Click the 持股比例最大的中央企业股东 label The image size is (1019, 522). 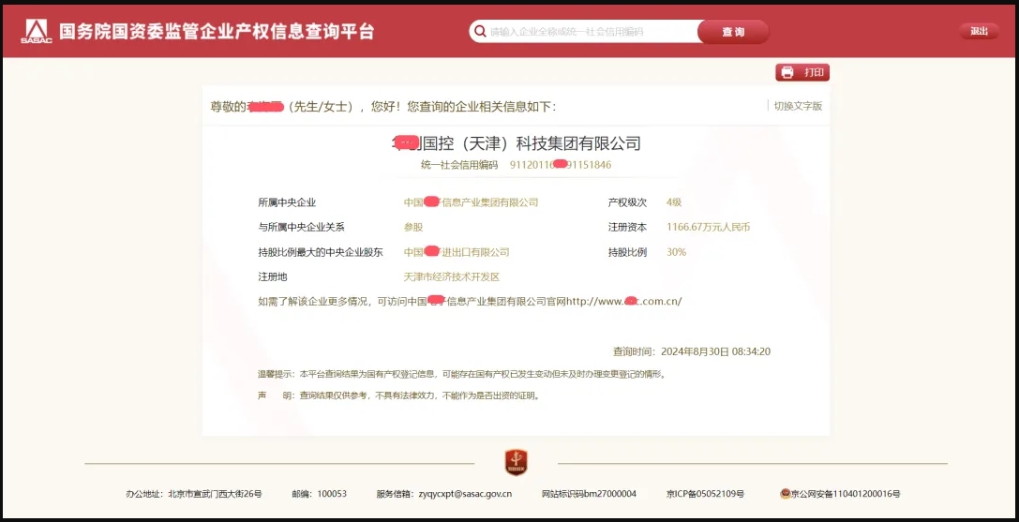pos(321,251)
